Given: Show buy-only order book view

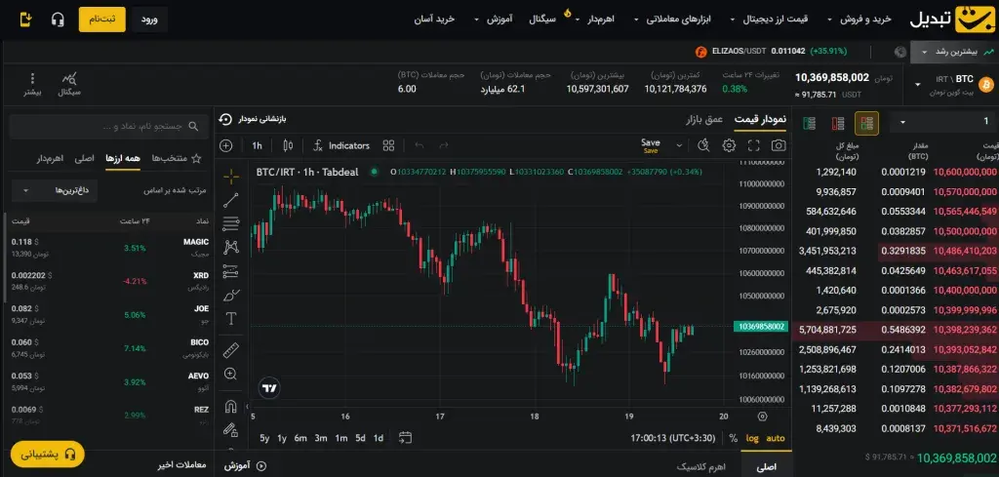Looking at the screenshot, I should coord(809,124).
